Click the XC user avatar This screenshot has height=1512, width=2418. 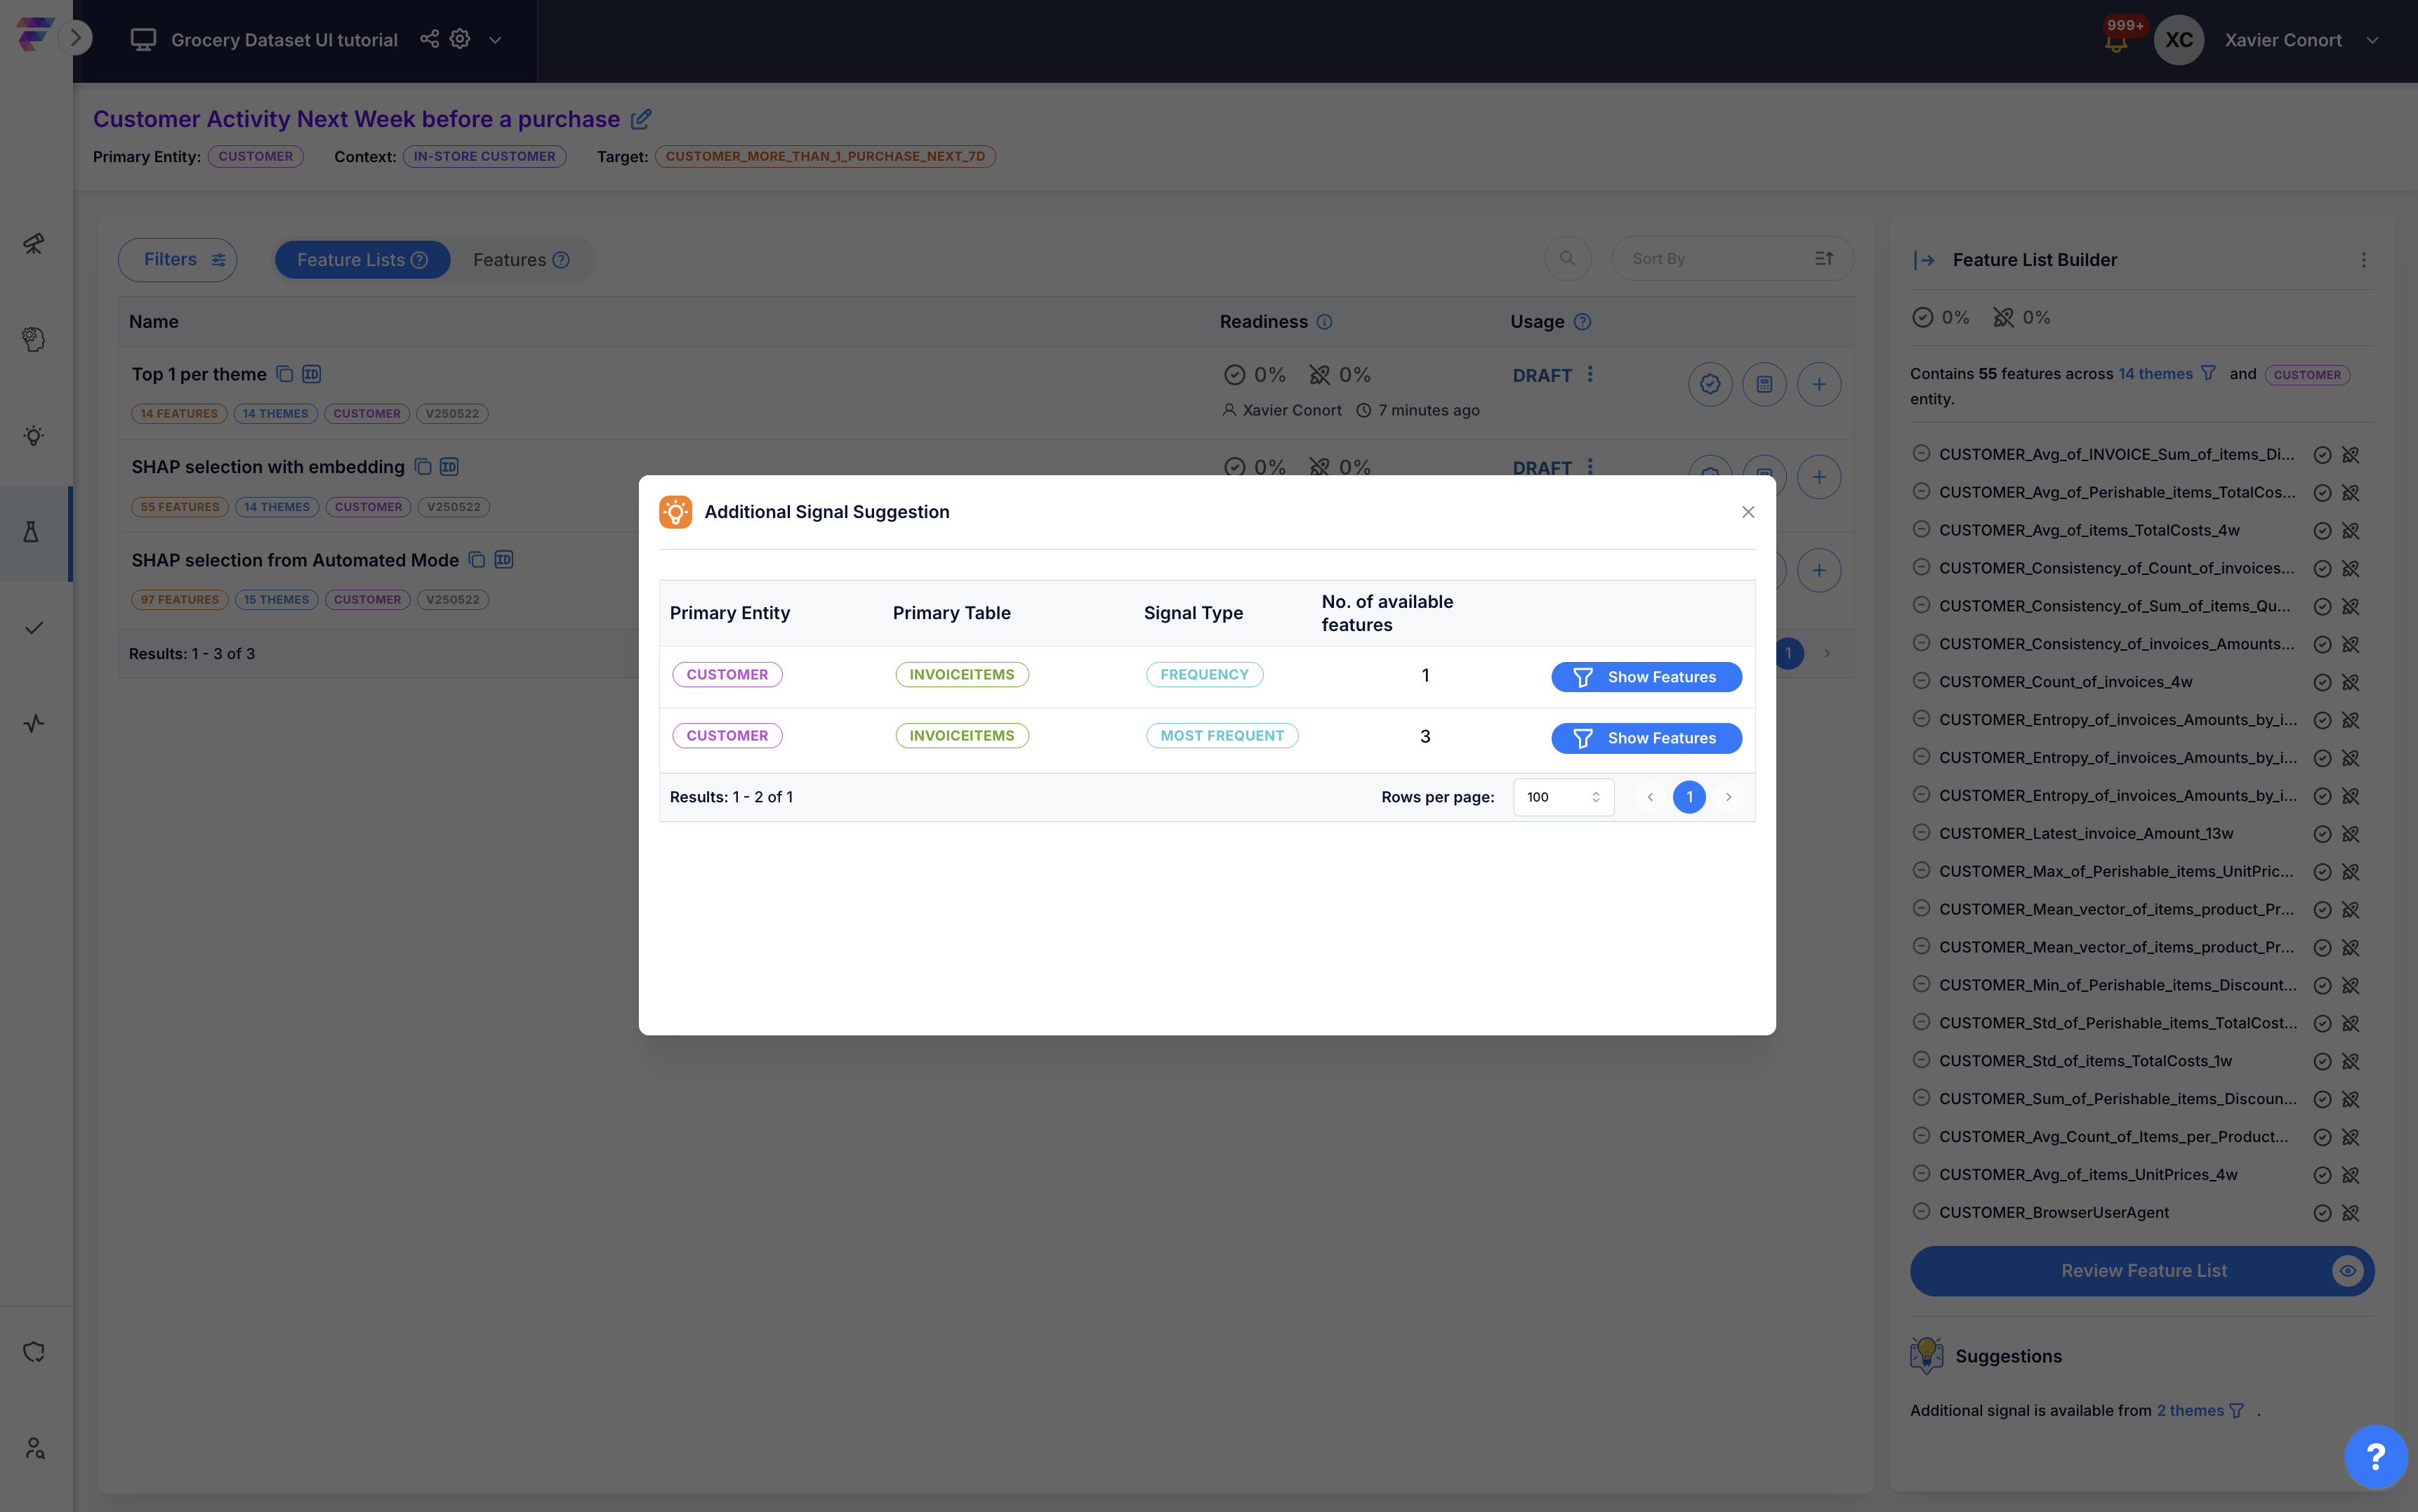pyautogui.click(x=2179, y=40)
